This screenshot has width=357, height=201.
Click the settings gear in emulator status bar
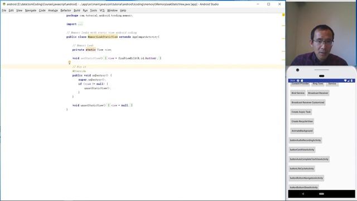[x=298, y=80]
